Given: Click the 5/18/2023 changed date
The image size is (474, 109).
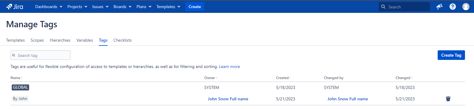Looking at the screenshot, I should [405, 87].
